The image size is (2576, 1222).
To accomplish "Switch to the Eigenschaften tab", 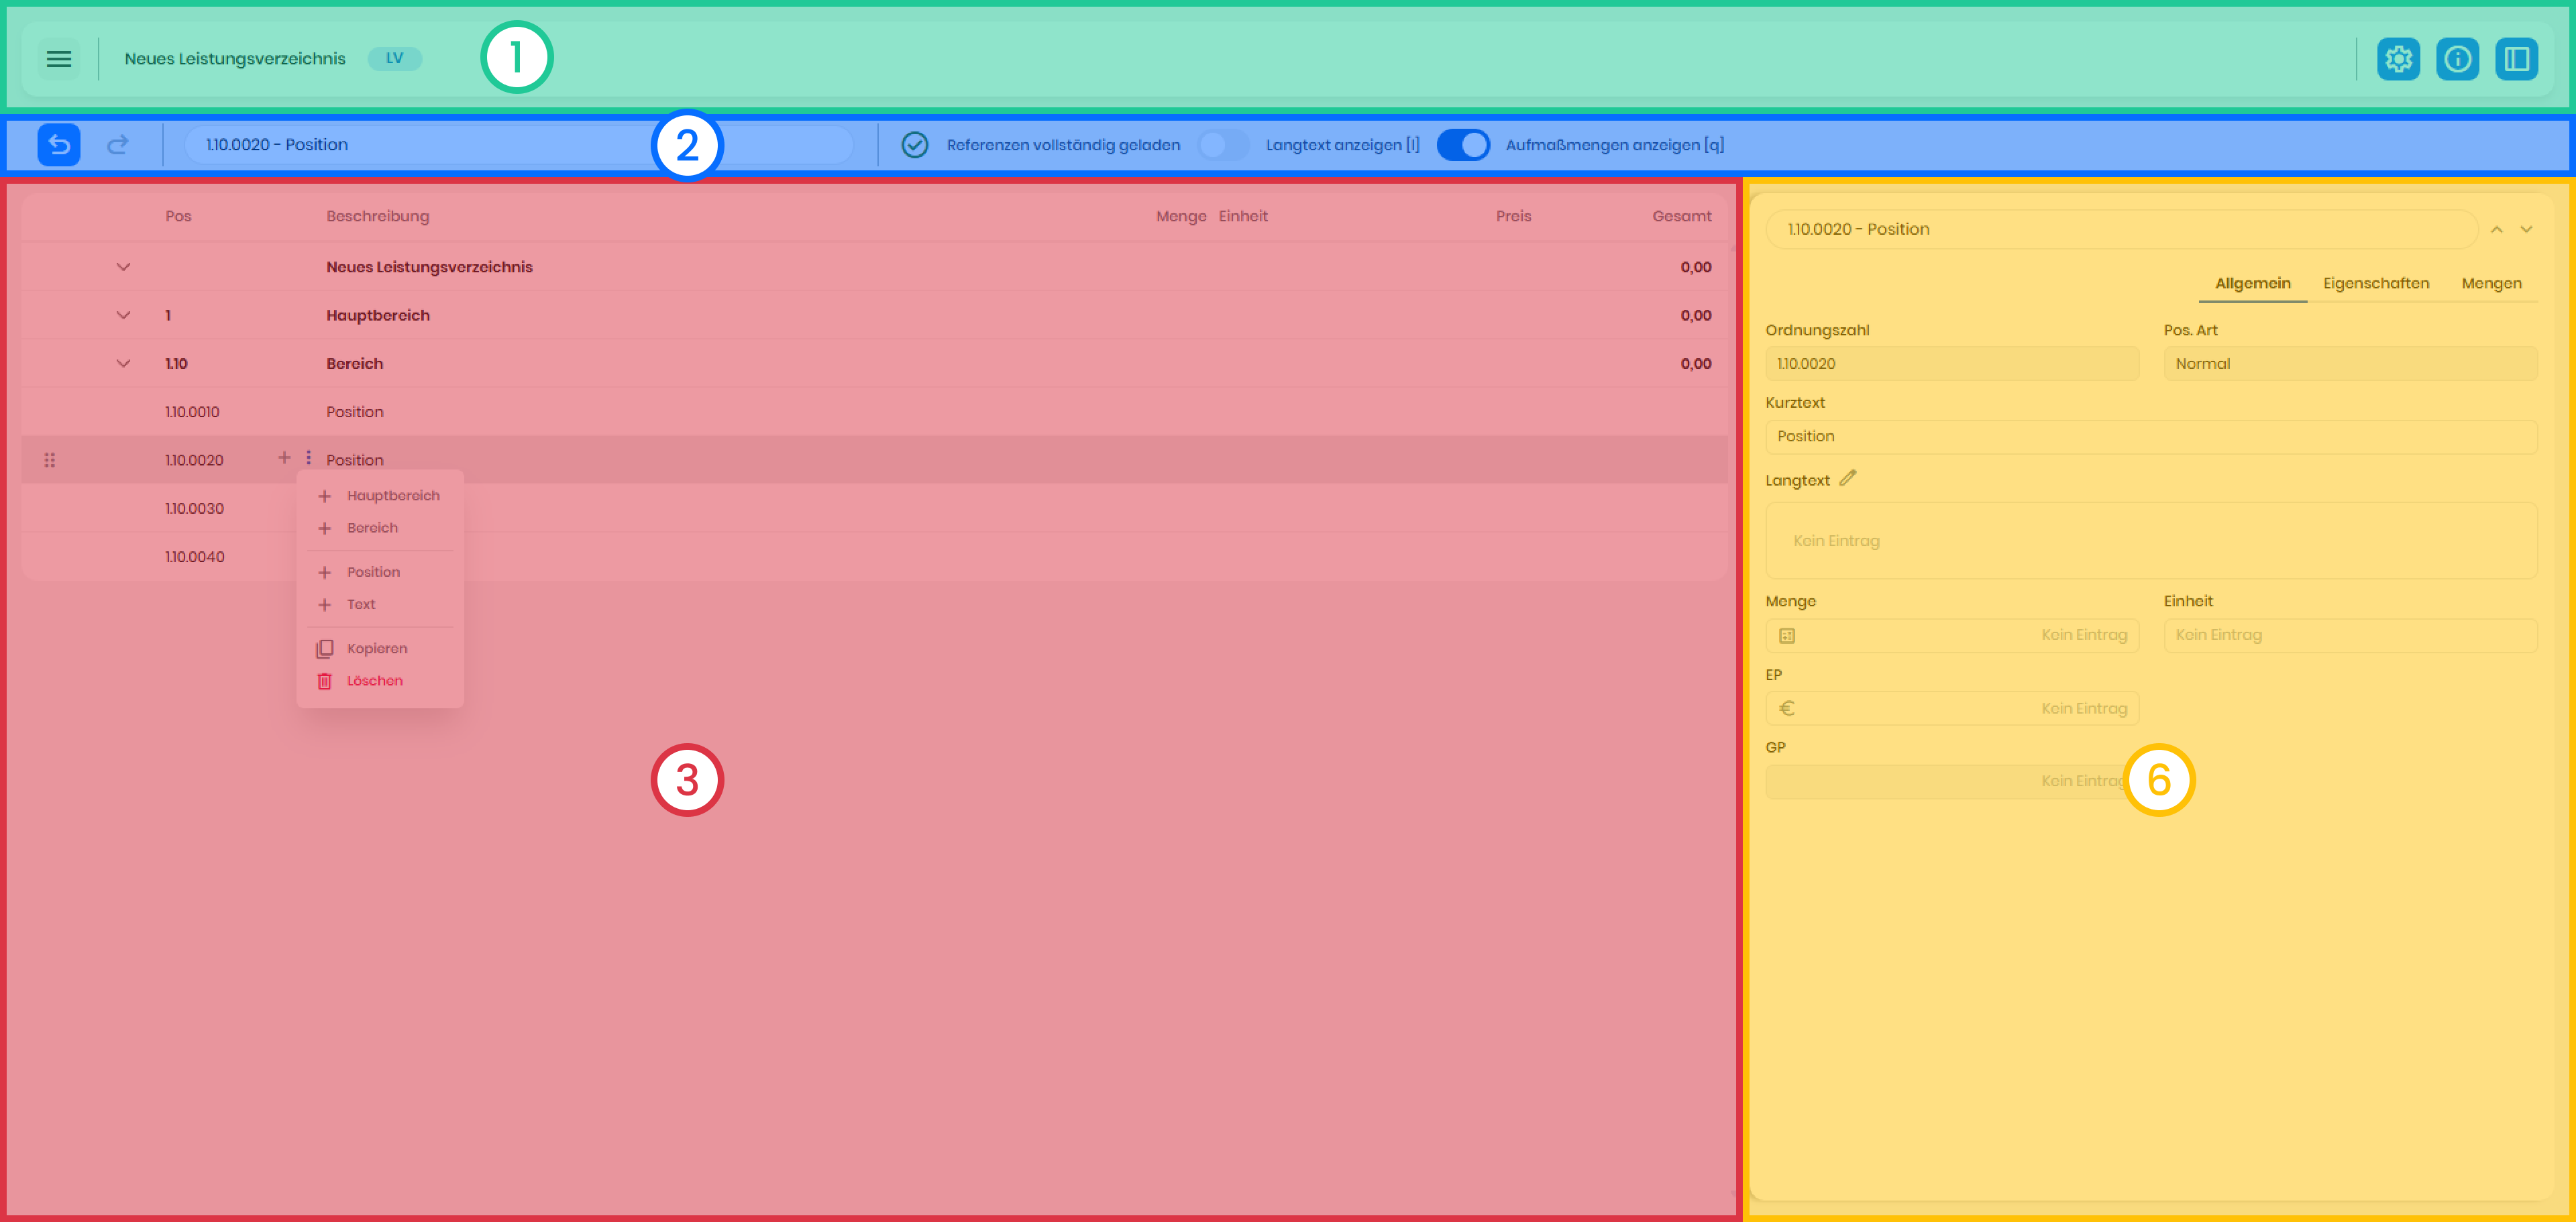I will pos(2375,283).
